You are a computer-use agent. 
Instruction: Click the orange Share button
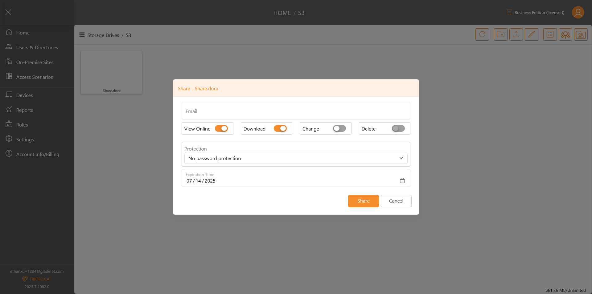pos(364,201)
